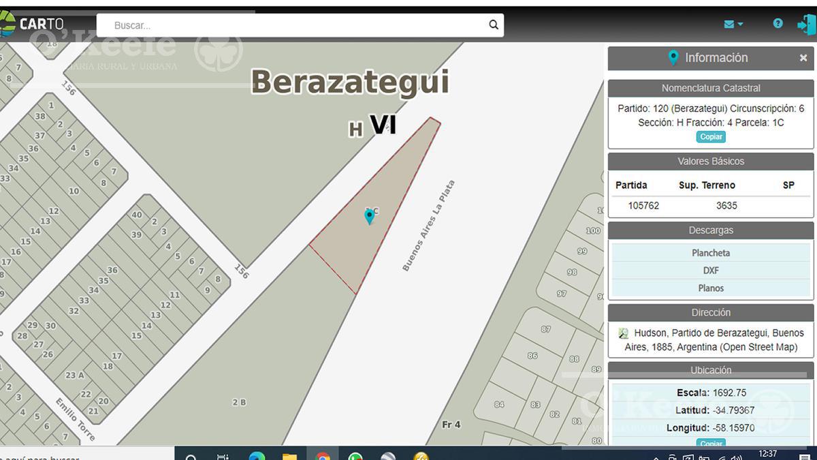Open Chrome from the taskbar
Screen dimensions: 817x460
click(323, 455)
